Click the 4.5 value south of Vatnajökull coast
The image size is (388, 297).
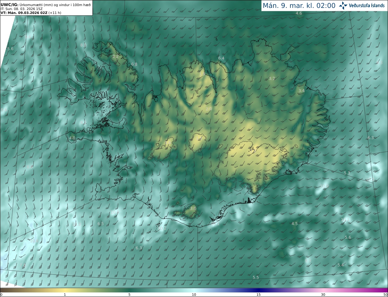pyautogui.click(x=295, y=224)
